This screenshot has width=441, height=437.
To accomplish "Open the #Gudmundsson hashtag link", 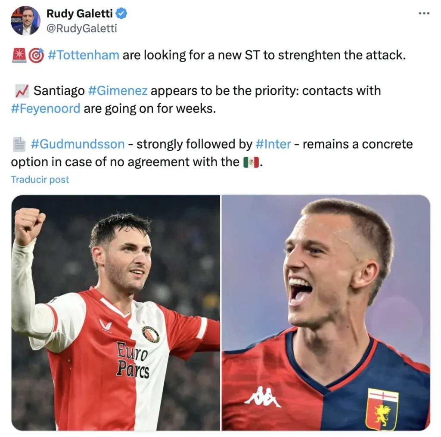I will [78, 144].
